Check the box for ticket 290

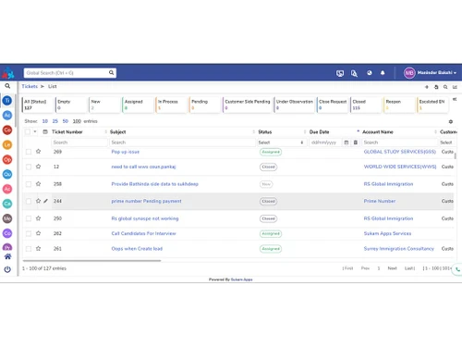[x=29, y=218]
